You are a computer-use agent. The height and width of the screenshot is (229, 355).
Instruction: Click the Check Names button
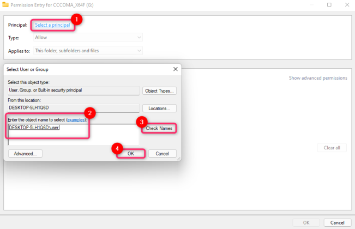point(159,128)
